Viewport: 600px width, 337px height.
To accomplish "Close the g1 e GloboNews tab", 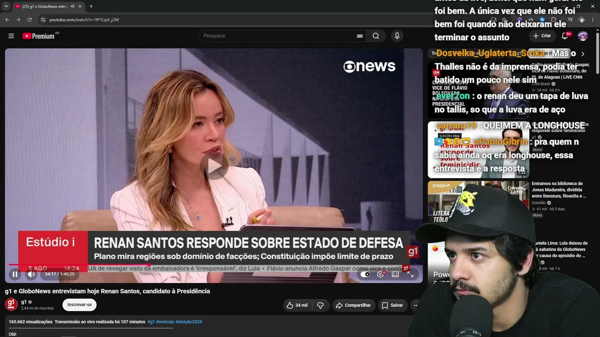I will pyautogui.click(x=80, y=6).
